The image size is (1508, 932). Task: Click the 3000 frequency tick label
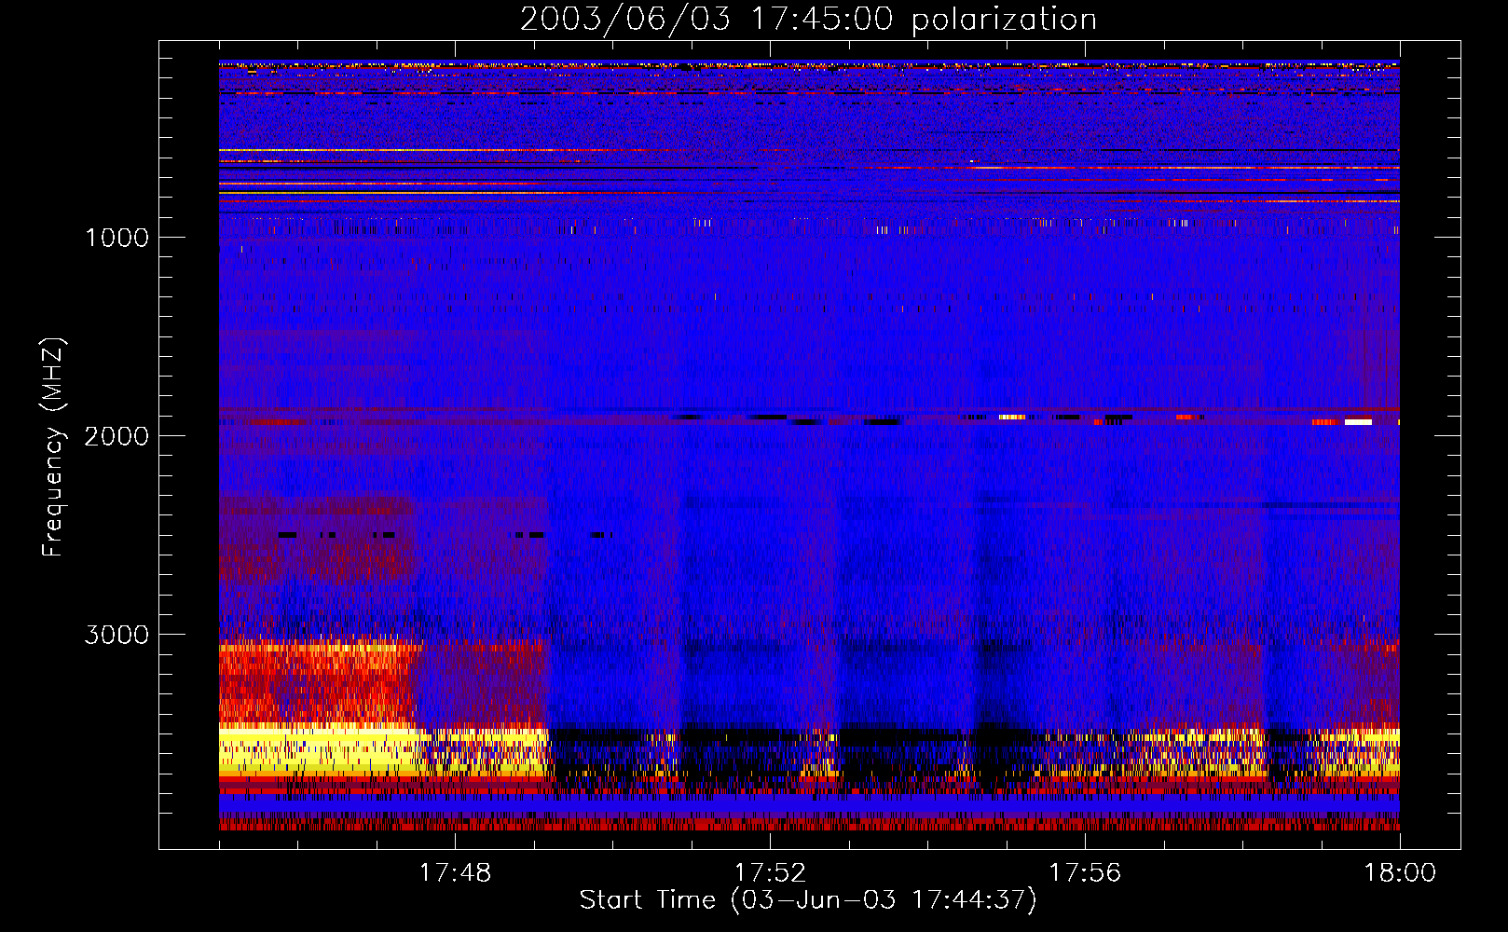point(117,635)
